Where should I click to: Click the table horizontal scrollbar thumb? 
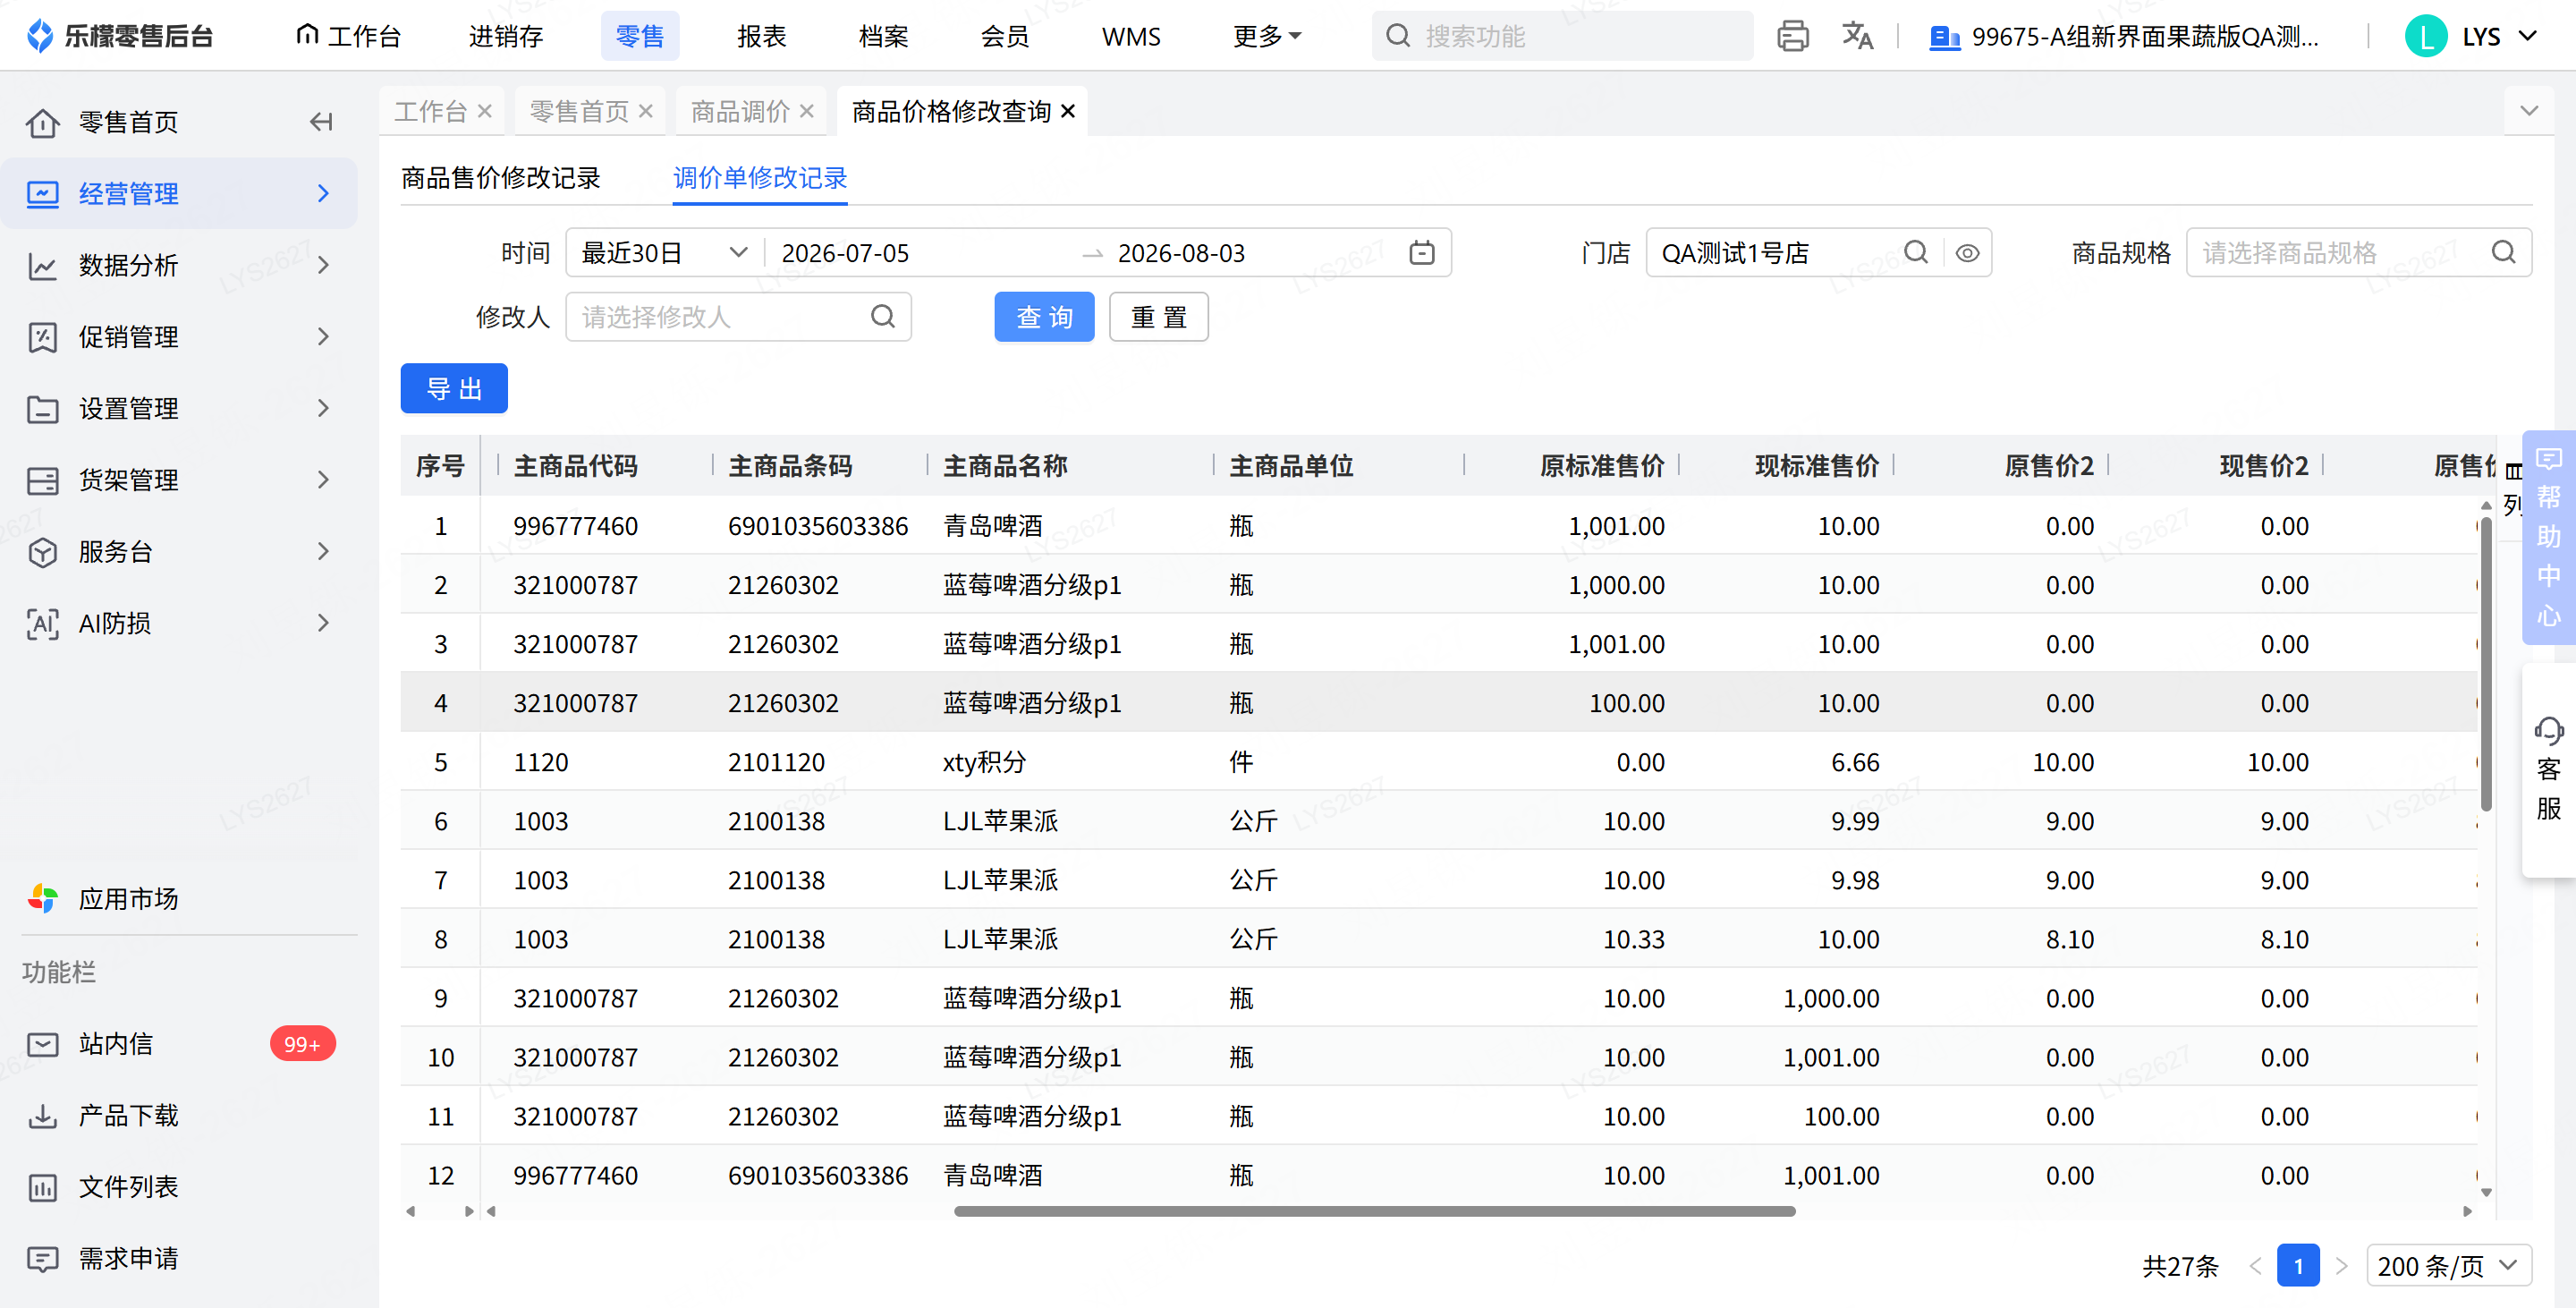coord(1375,1211)
